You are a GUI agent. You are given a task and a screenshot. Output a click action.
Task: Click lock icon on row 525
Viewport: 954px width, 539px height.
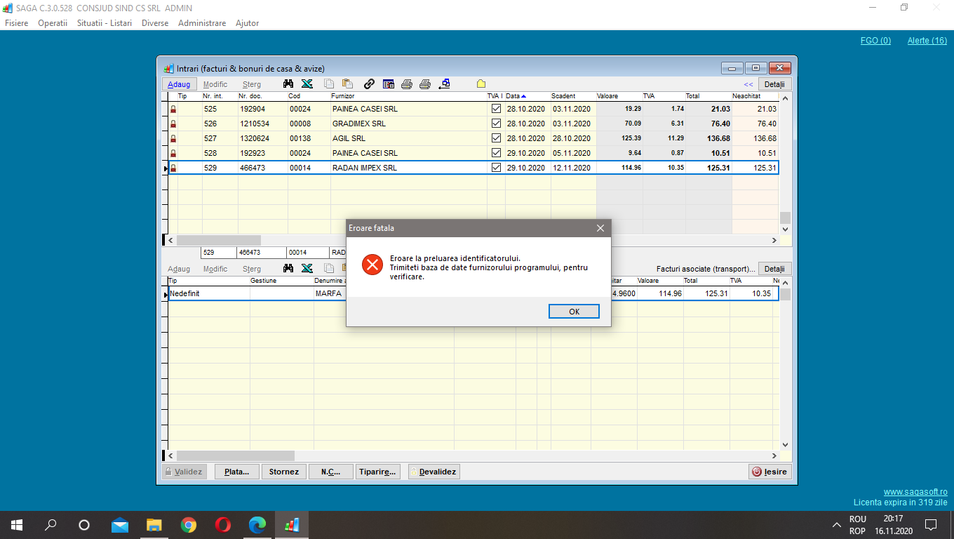[x=173, y=109]
